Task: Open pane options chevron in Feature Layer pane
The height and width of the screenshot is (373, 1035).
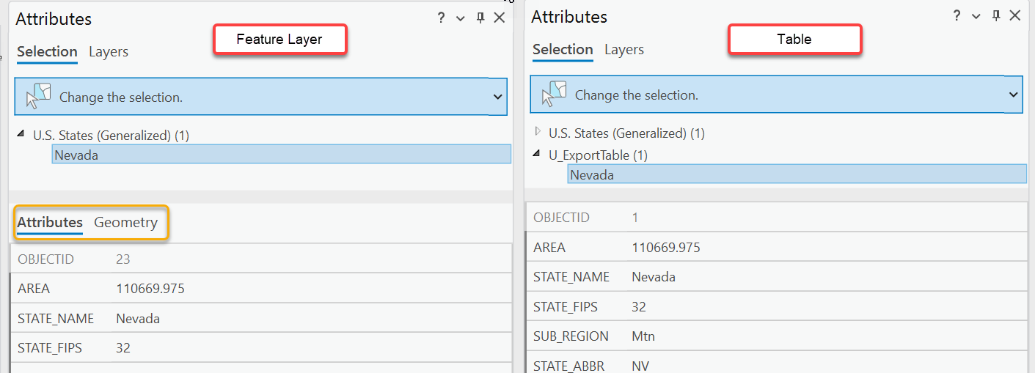Action: [x=461, y=18]
